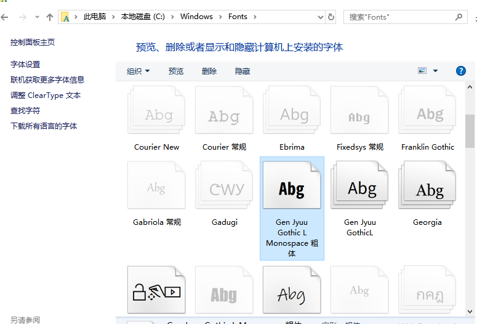Expand chevron after 此电脑 in address bar
Image resolution: width=477 pixels, height=324 pixels.
pos(113,17)
